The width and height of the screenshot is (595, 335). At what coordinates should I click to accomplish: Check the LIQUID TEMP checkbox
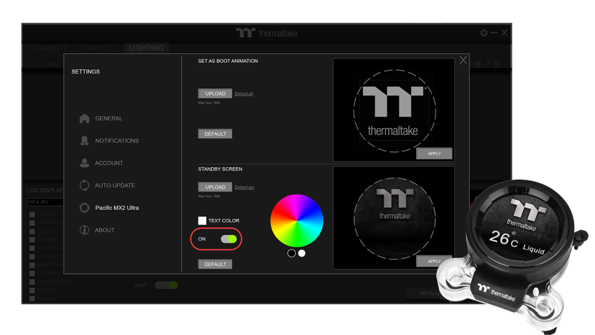coord(33,265)
